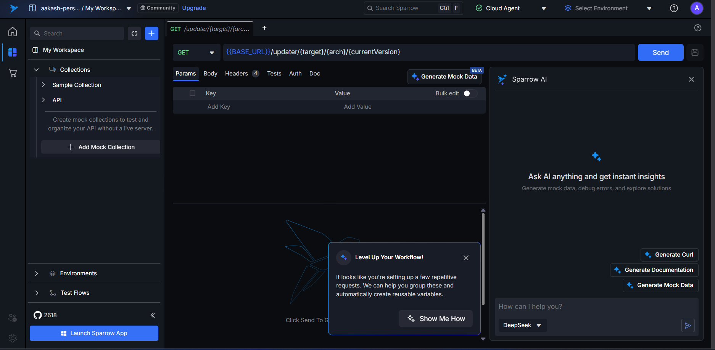Click Generate Mock Data BETA button above params
This screenshot has height=350, width=715.
click(x=444, y=77)
